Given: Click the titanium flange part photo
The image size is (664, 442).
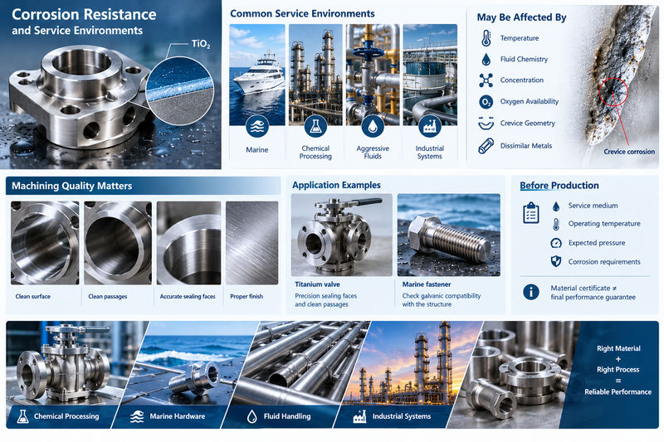Looking at the screenshot, I should tap(81, 97).
